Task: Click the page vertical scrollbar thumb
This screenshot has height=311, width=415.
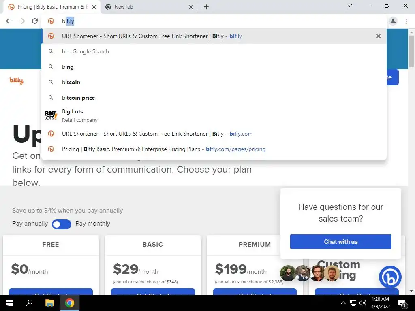Action: (412, 51)
